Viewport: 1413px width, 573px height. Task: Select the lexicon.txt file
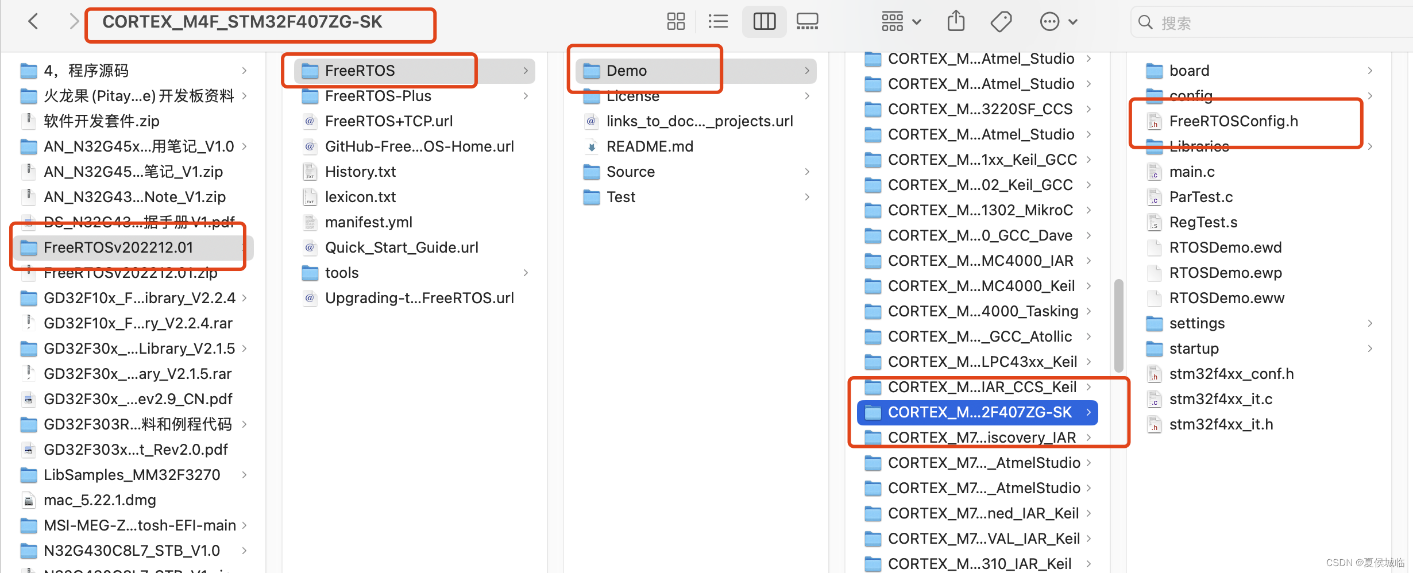click(415, 197)
